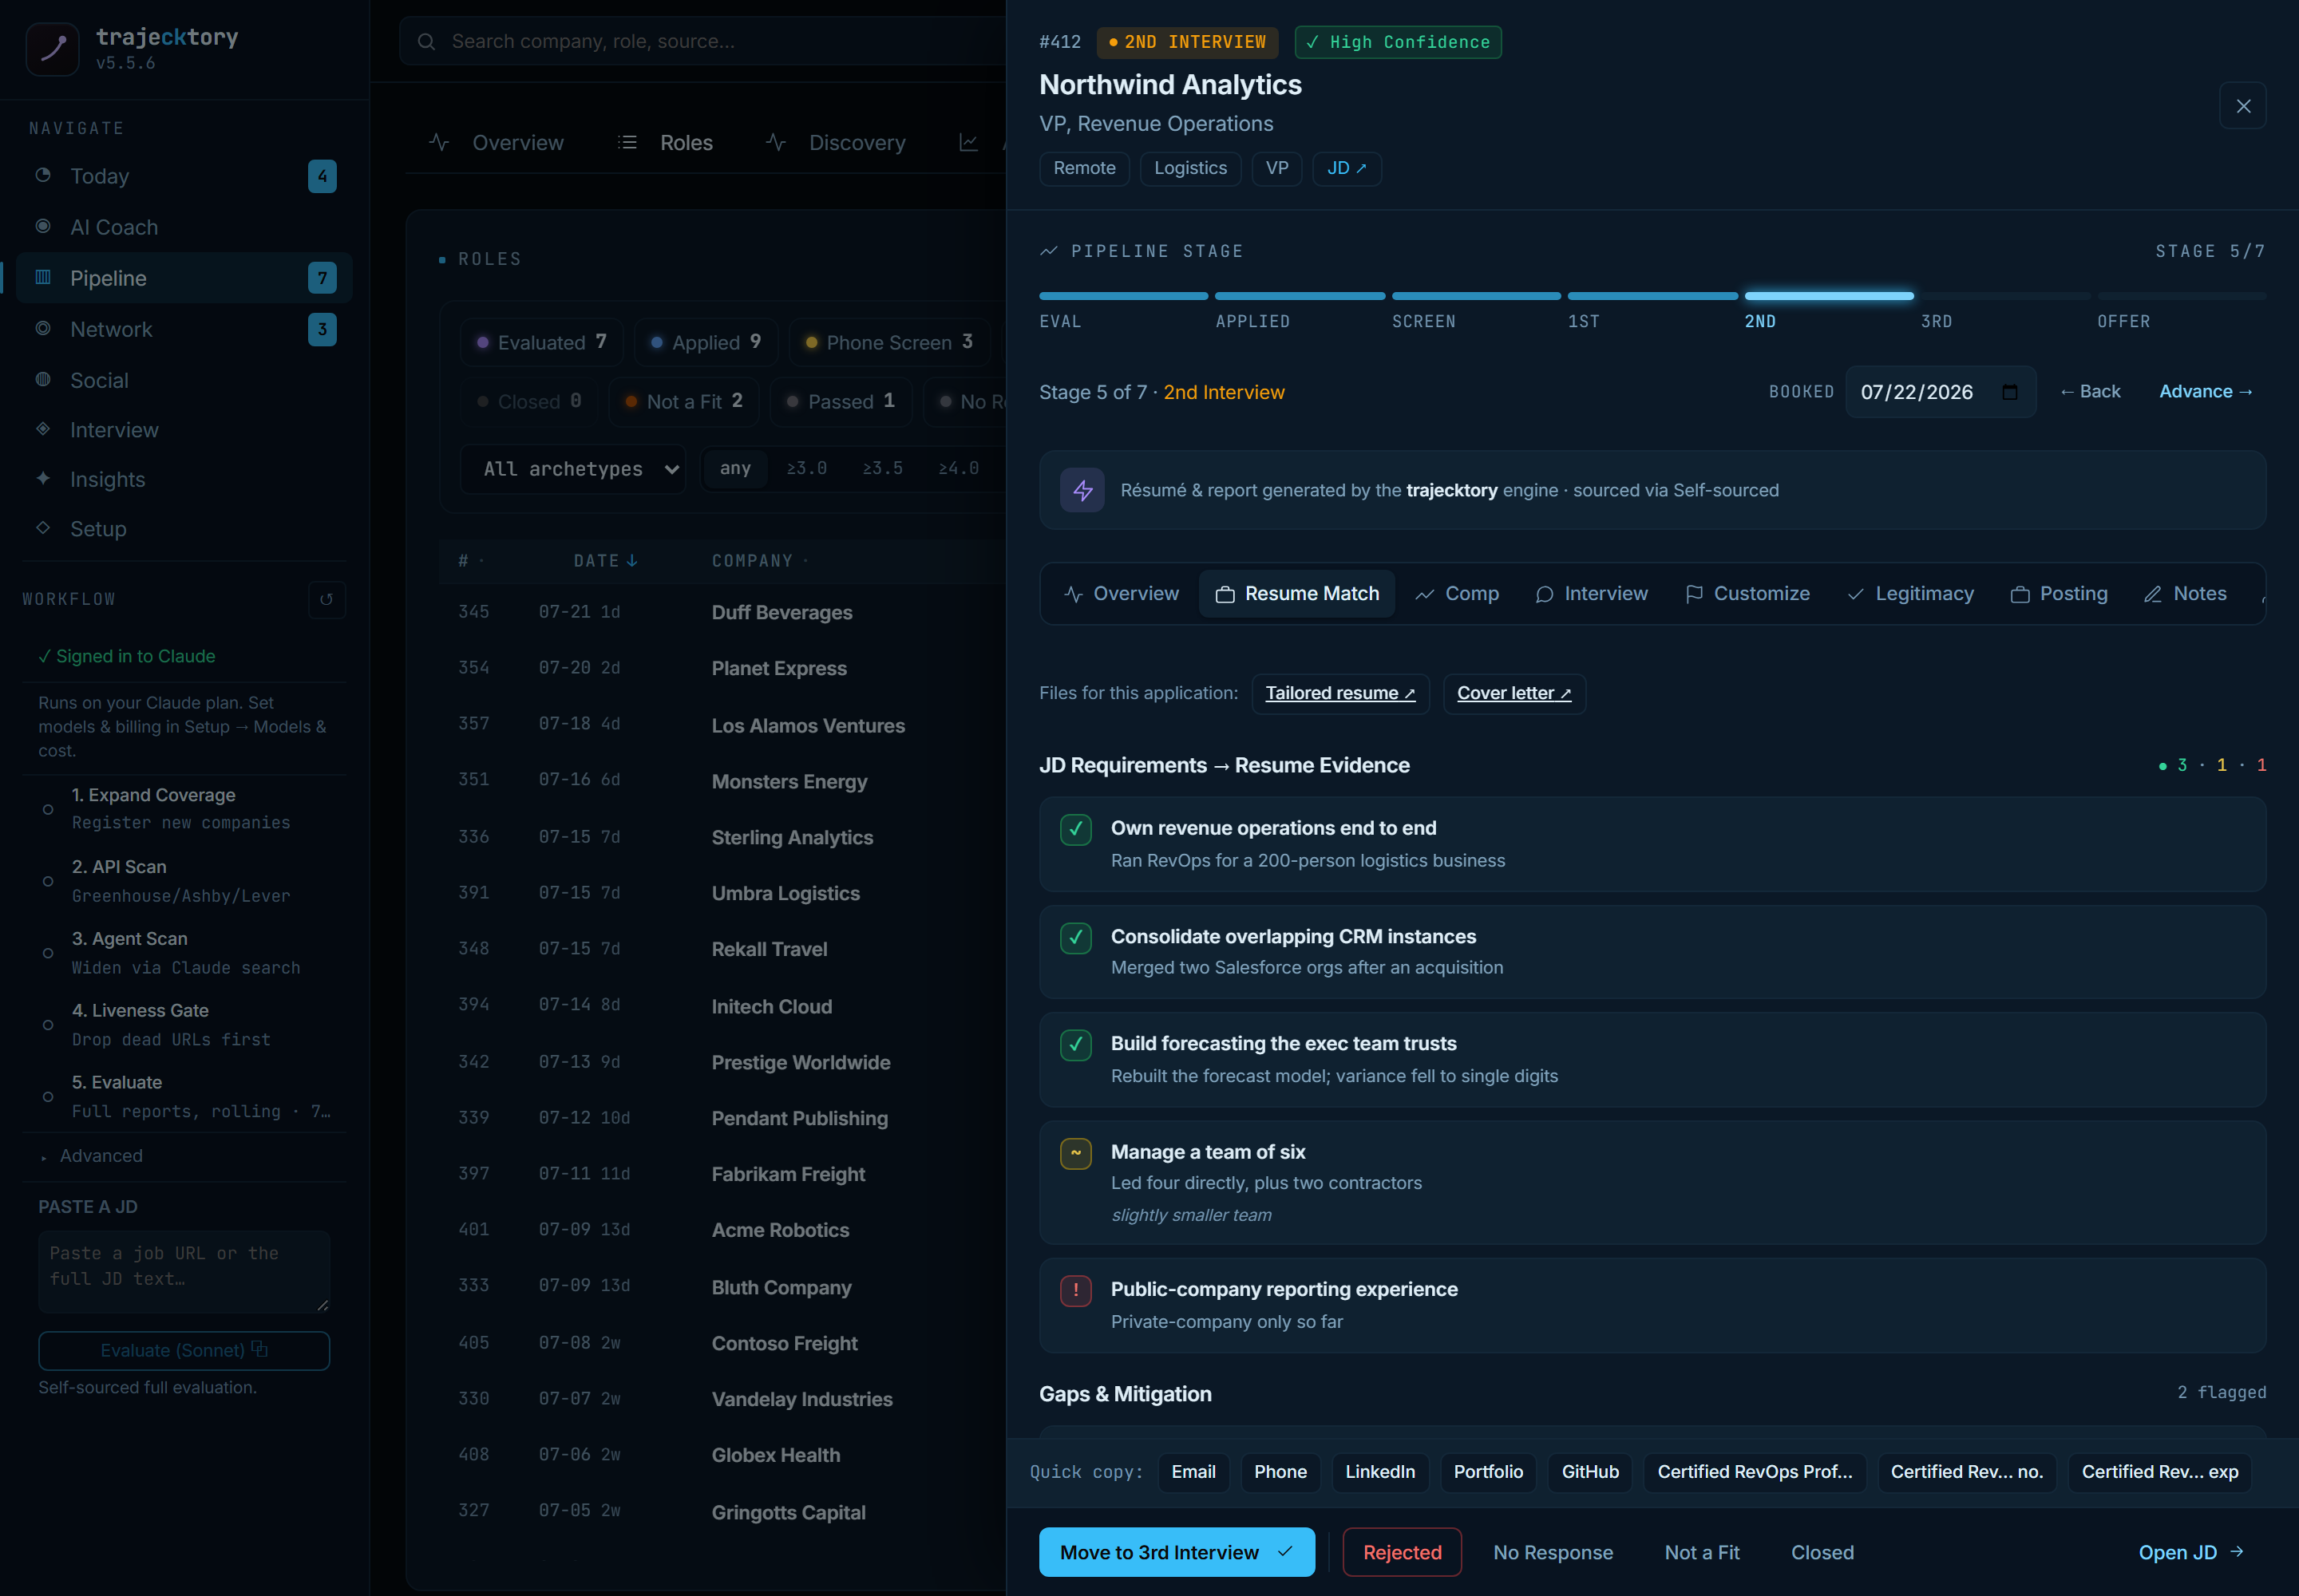2299x1596 pixels.
Task: Sort roles by the DATE column
Action: point(605,561)
